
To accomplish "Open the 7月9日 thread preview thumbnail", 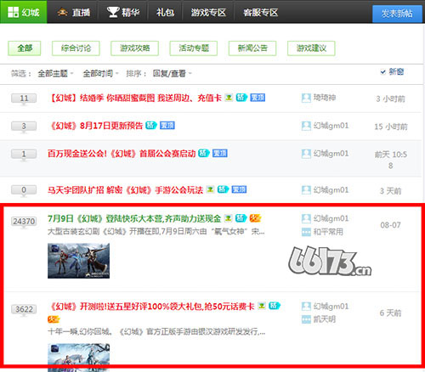I will [78, 261].
